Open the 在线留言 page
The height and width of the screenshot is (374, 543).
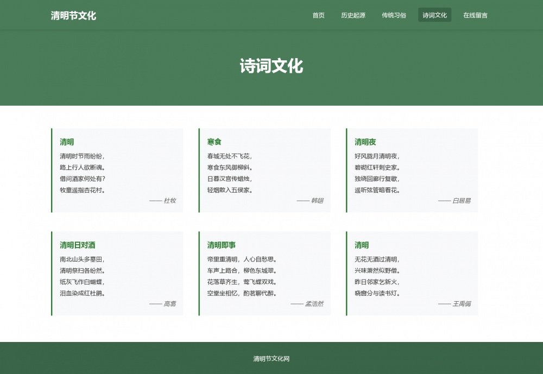(475, 15)
